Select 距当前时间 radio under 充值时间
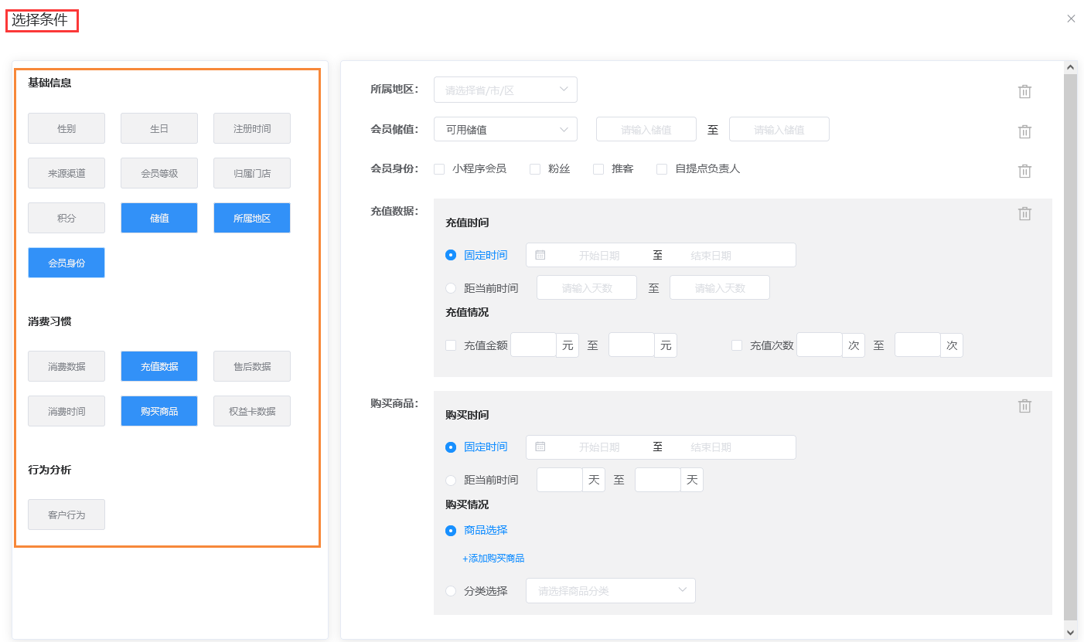 (451, 288)
